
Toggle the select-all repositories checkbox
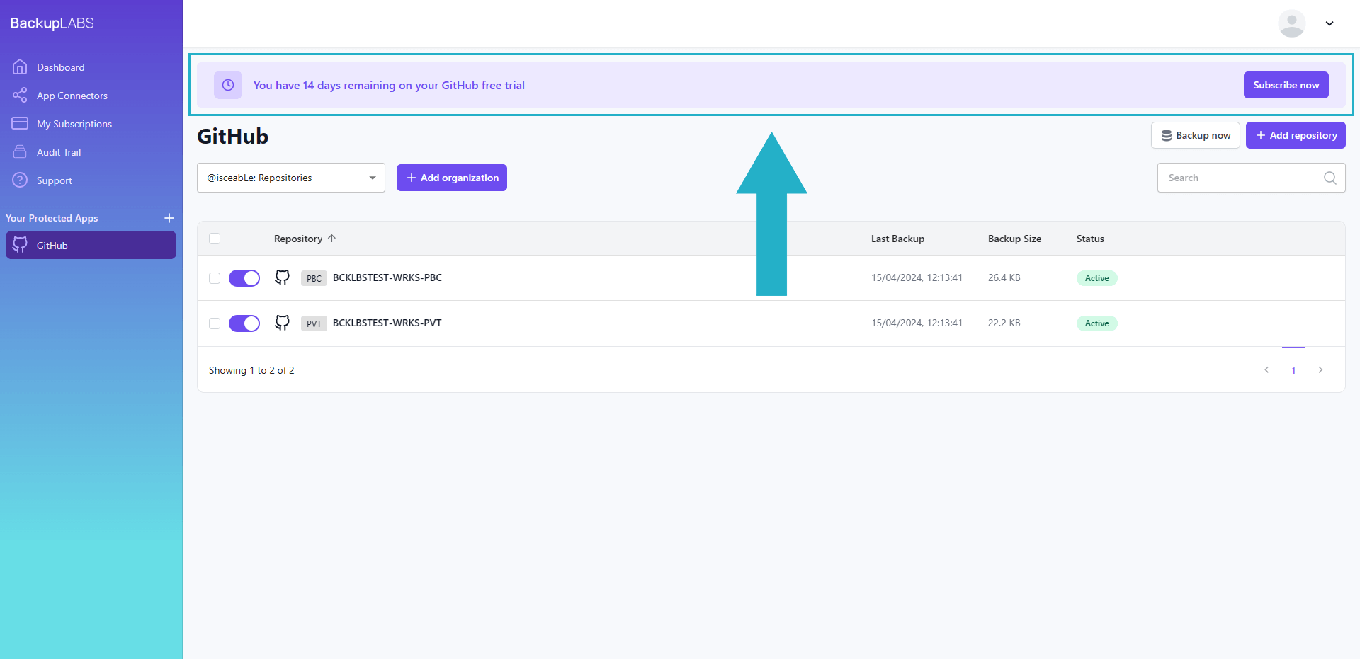coord(215,239)
